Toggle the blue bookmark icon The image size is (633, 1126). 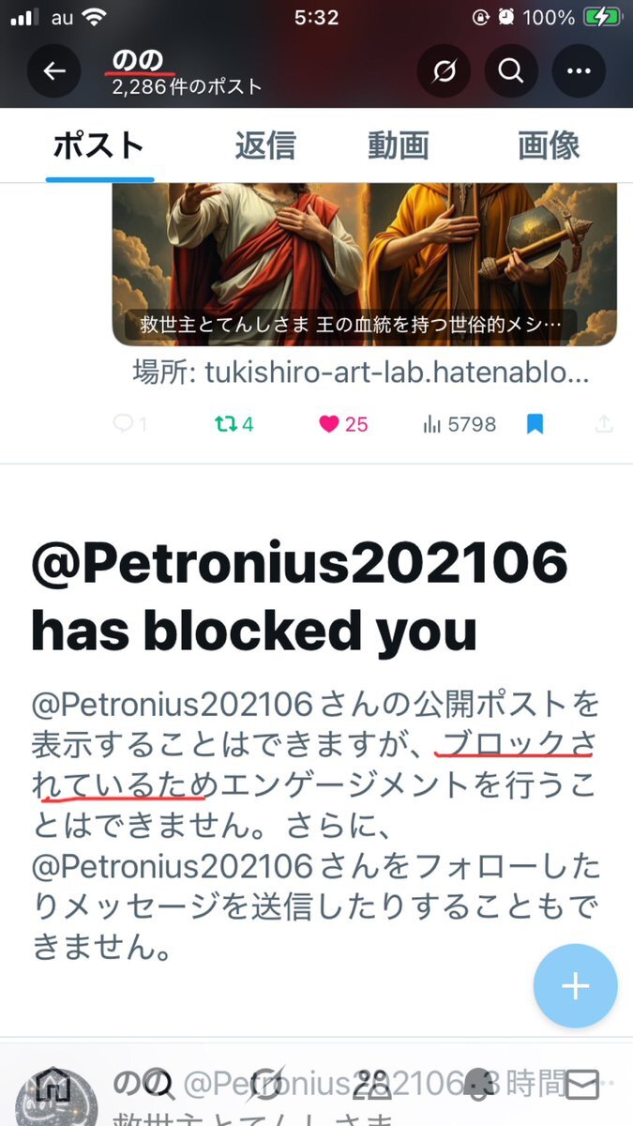tap(535, 424)
